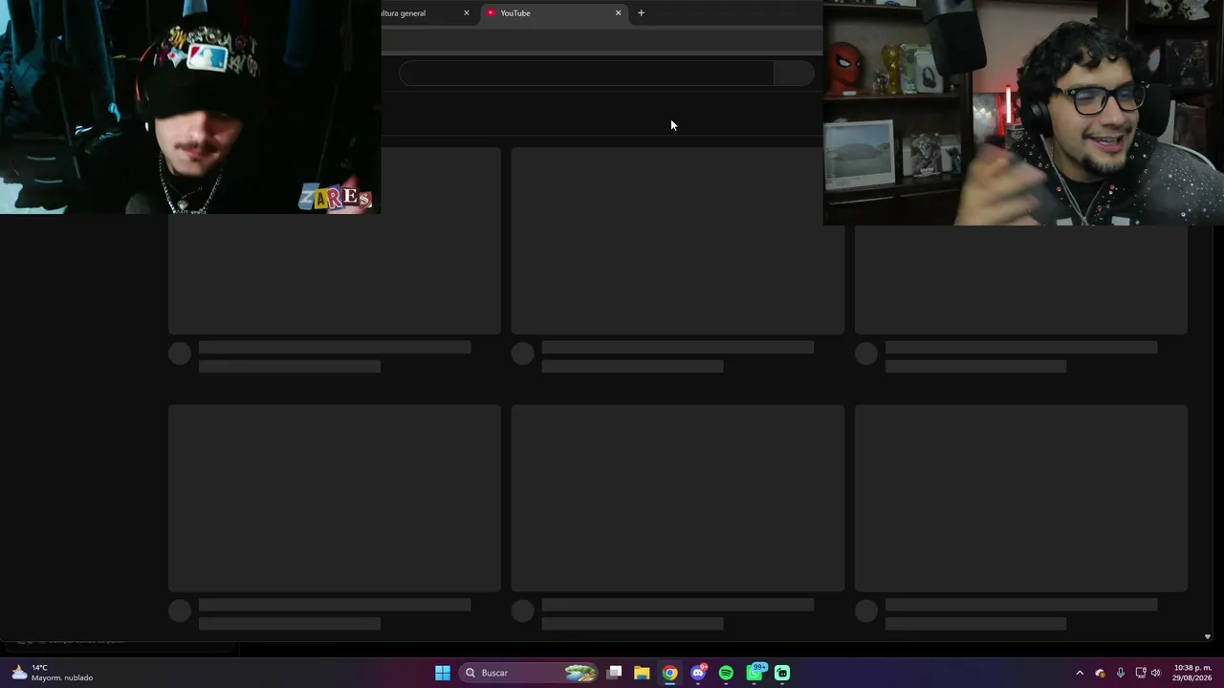1224x688 pixels.
Task: Open the network status tray icon
Action: [1140, 673]
